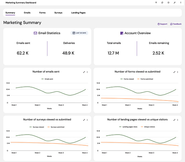Switch to the Forms tab

coord(42,13)
